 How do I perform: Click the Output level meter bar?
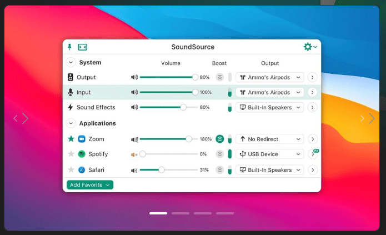click(x=230, y=77)
